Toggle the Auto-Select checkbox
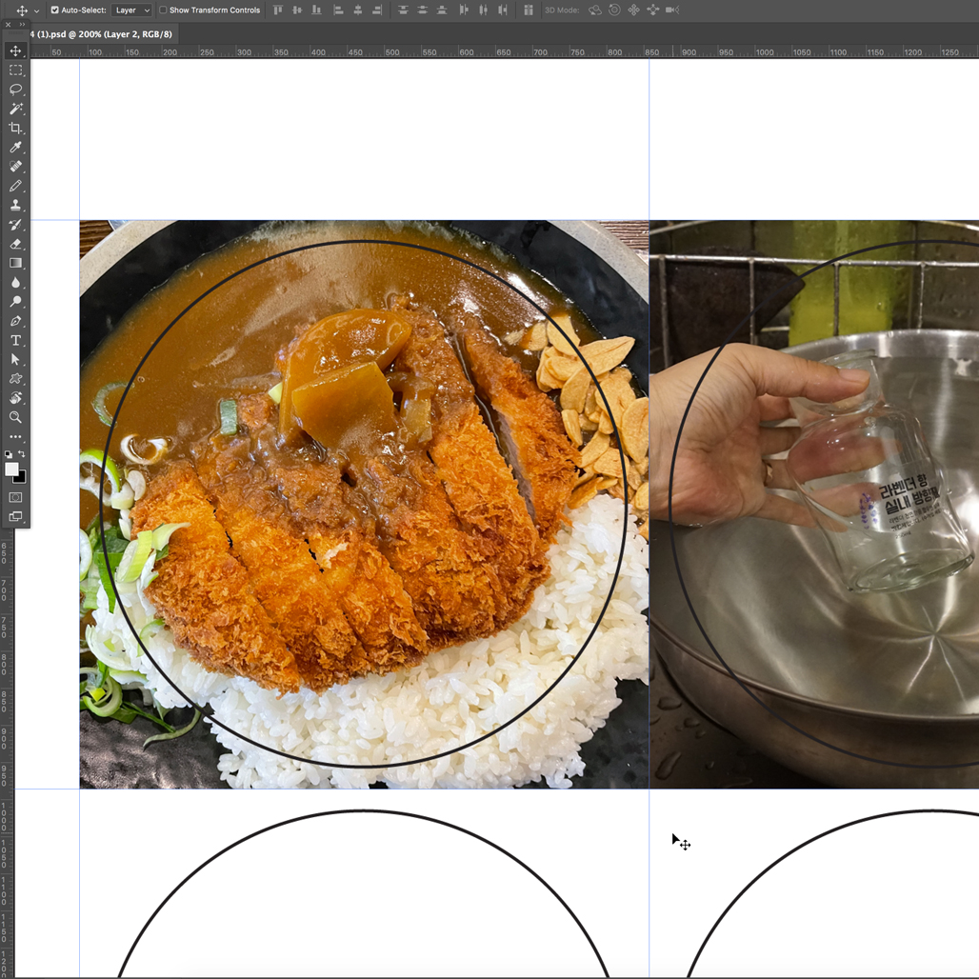979x979 pixels. pyautogui.click(x=55, y=10)
